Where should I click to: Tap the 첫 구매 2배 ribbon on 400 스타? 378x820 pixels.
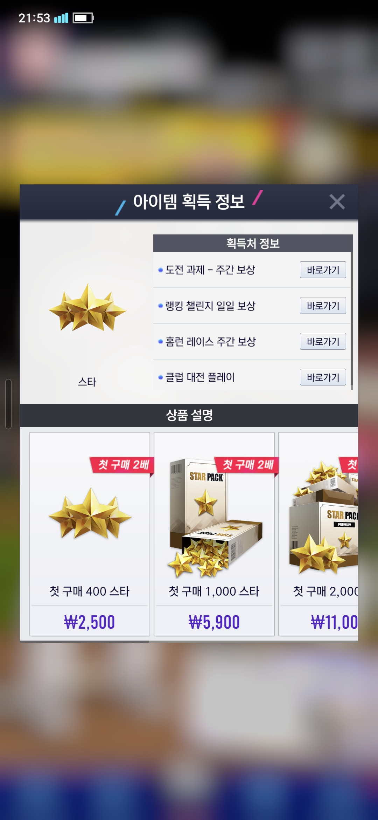(122, 465)
